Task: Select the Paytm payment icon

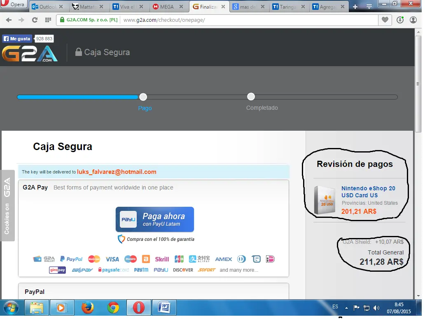Action: pos(141,270)
